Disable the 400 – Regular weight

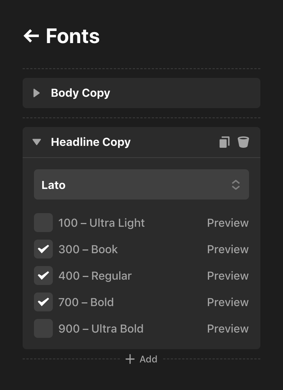point(43,275)
